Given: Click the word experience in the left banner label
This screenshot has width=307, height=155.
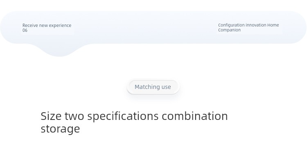Looking at the screenshot, I should click(61, 26).
